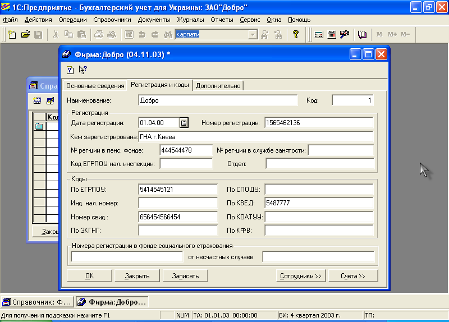Click the binoculars Find icon
This screenshot has height=322, width=449.
[x=168, y=35]
